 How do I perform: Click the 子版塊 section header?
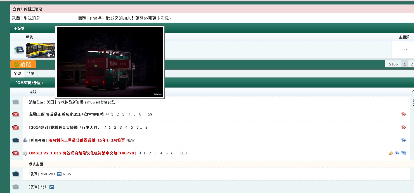click(19, 28)
